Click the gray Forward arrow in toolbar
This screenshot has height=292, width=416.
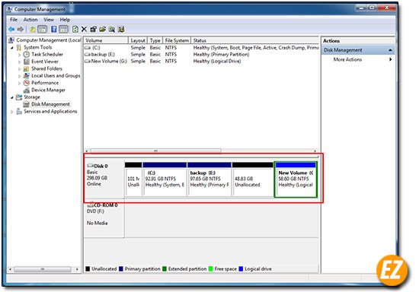click(20, 30)
